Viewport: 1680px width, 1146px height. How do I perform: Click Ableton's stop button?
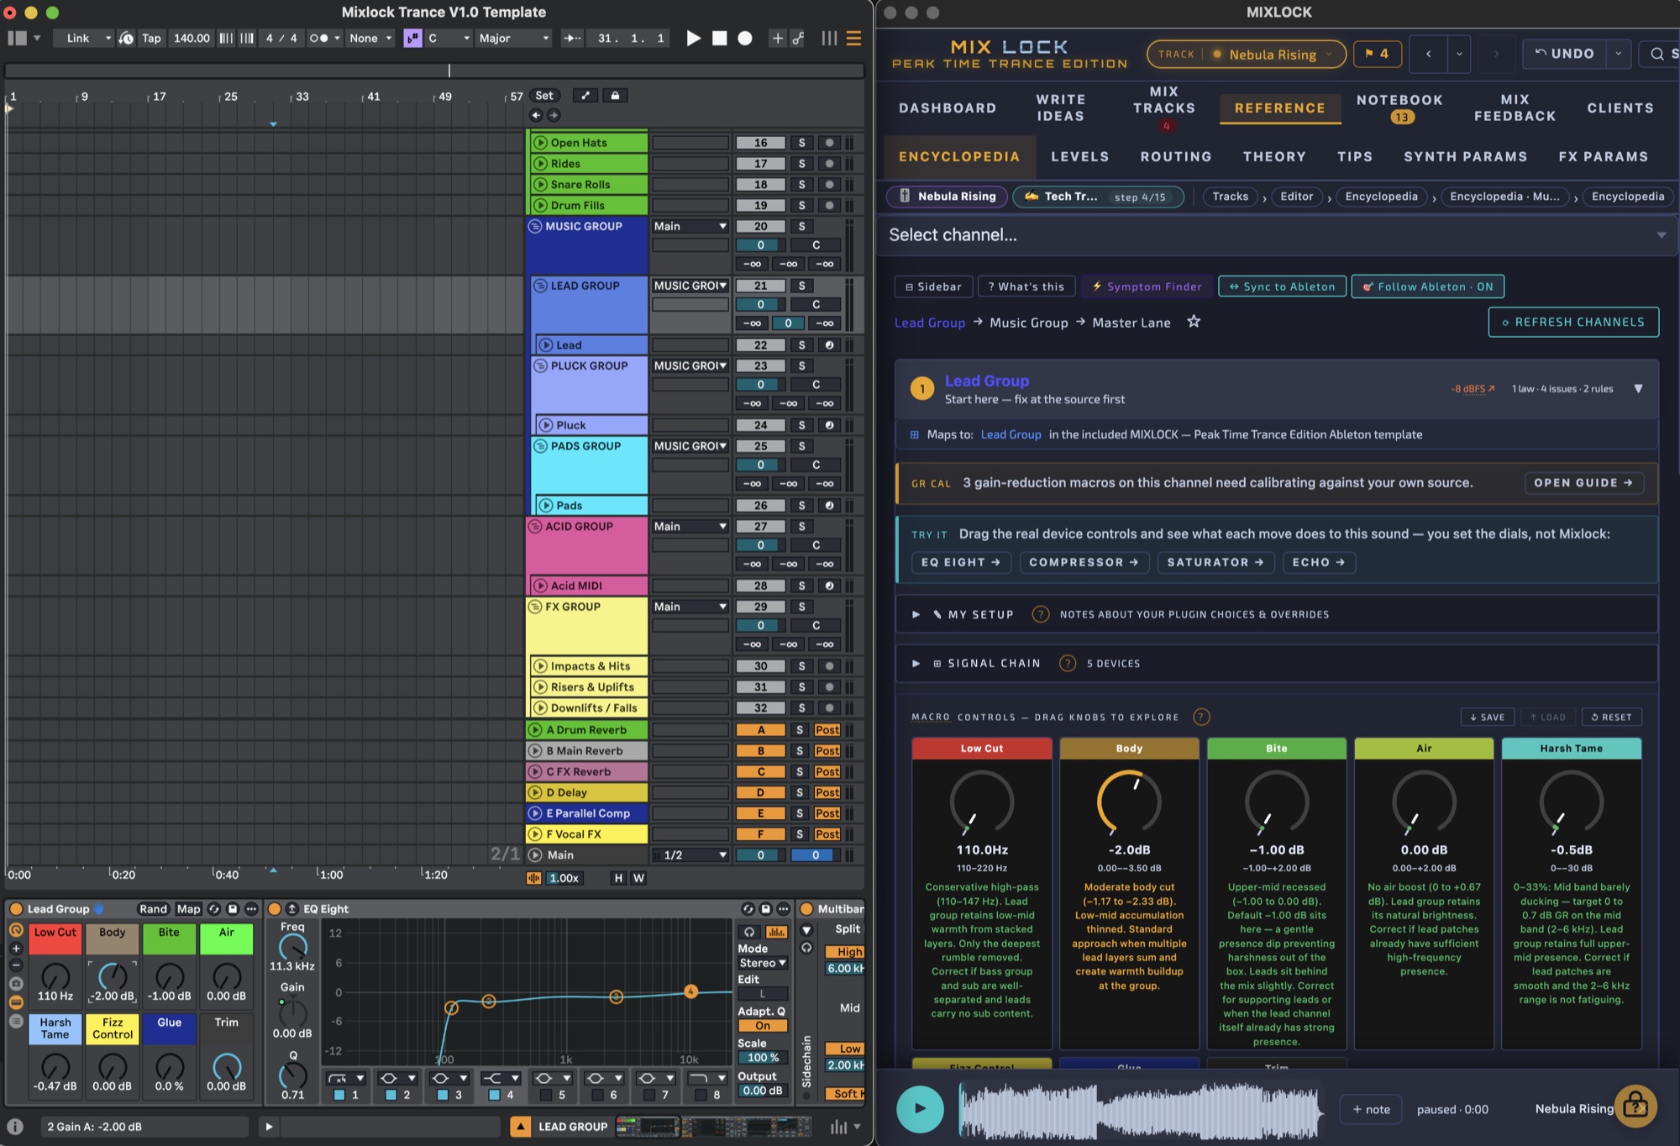tap(719, 38)
